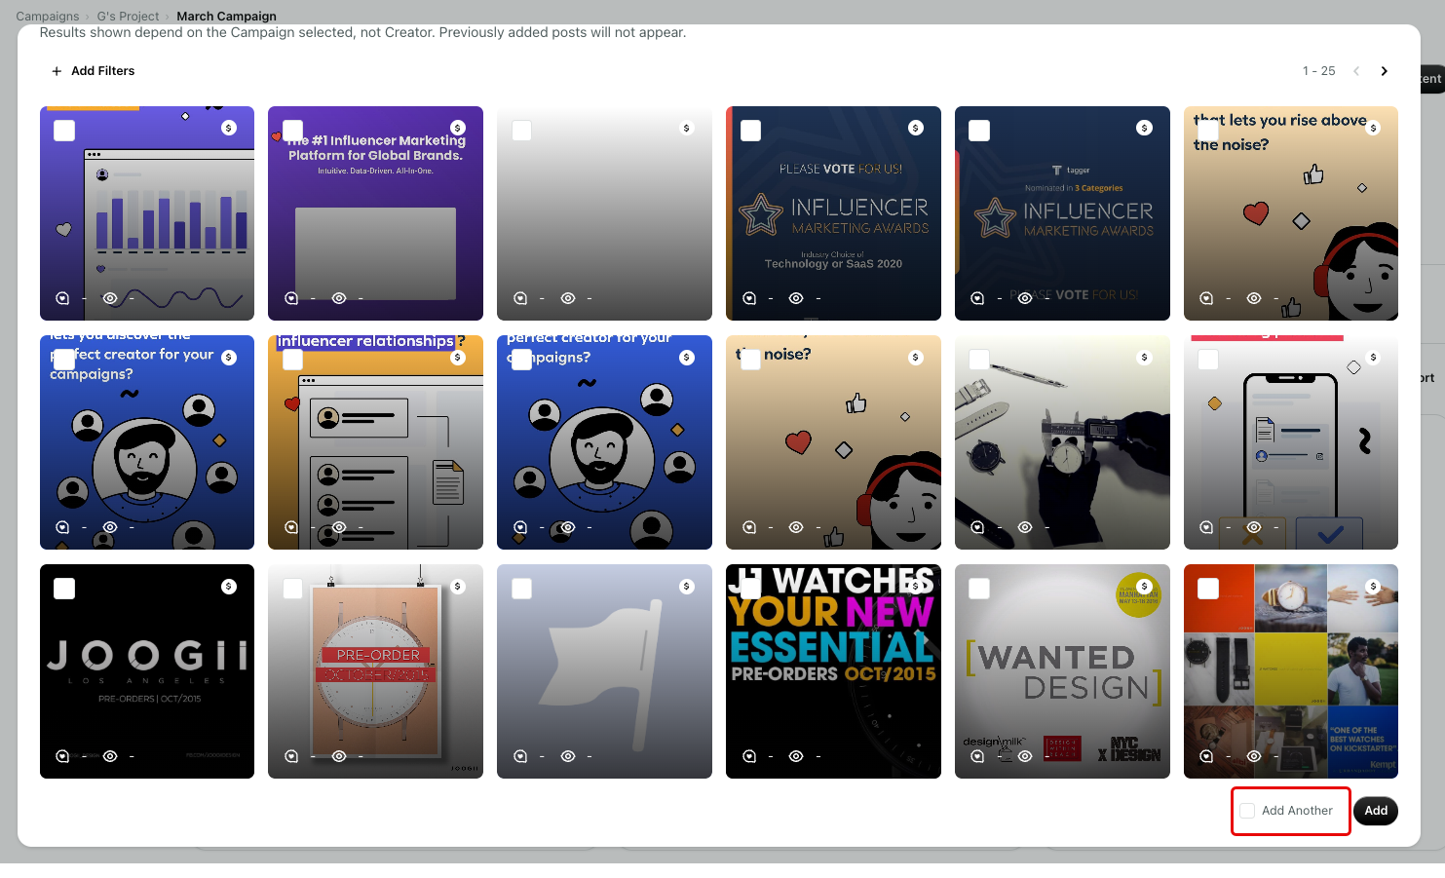
Task: Click the views eye icon on the PRE-ORDER watch poster post
Action: pyautogui.click(x=339, y=756)
